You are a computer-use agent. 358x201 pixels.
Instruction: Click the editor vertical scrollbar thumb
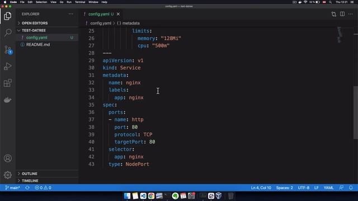click(356, 113)
